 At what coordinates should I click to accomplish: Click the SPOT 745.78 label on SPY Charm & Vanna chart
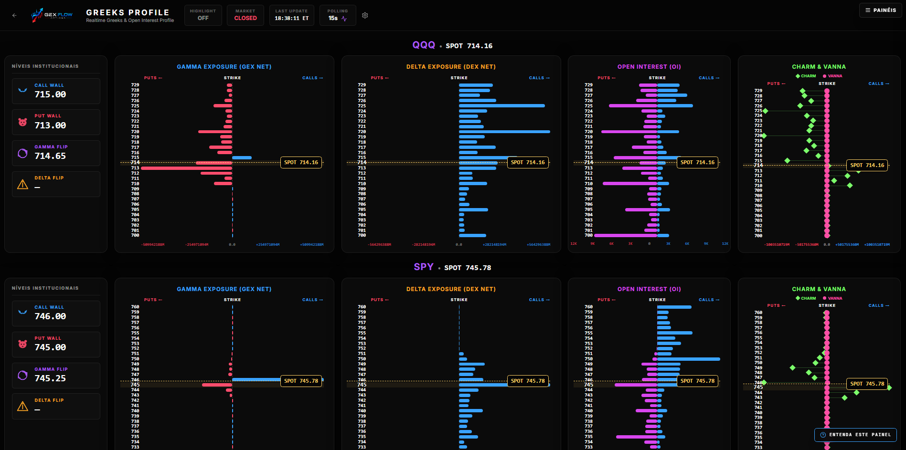[x=867, y=384]
